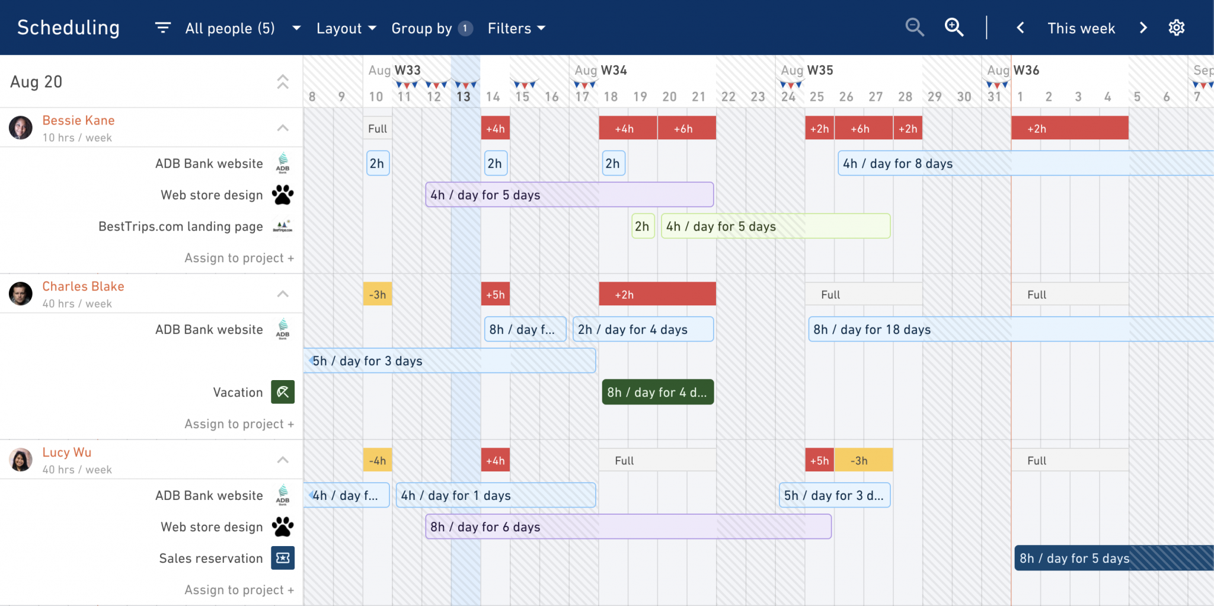The image size is (1214, 606).
Task: Go to next week arrow
Action: coord(1143,28)
